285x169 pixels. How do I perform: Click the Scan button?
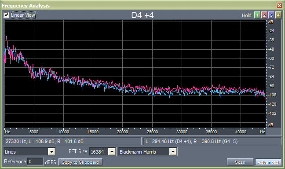pos(240,162)
